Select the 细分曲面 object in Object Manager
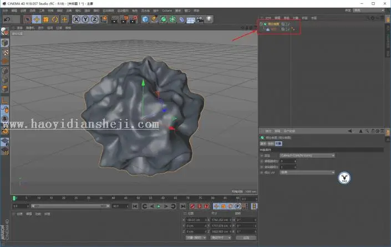This screenshot has width=391, height=247. 273,24
